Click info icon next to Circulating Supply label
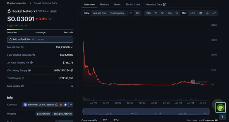Viewport: 229px width, 122px height. 30,70
